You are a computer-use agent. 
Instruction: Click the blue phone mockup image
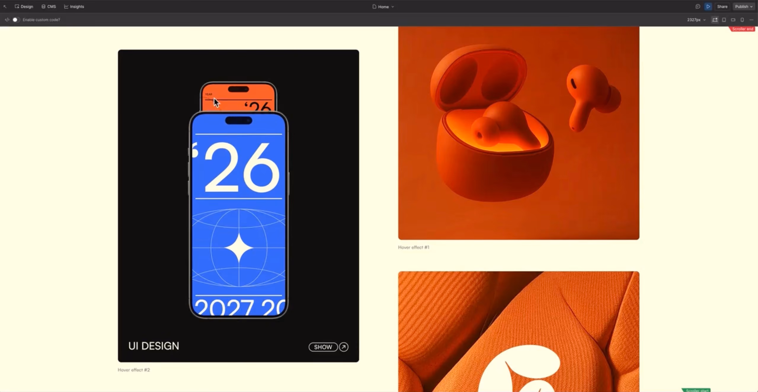[x=239, y=215]
